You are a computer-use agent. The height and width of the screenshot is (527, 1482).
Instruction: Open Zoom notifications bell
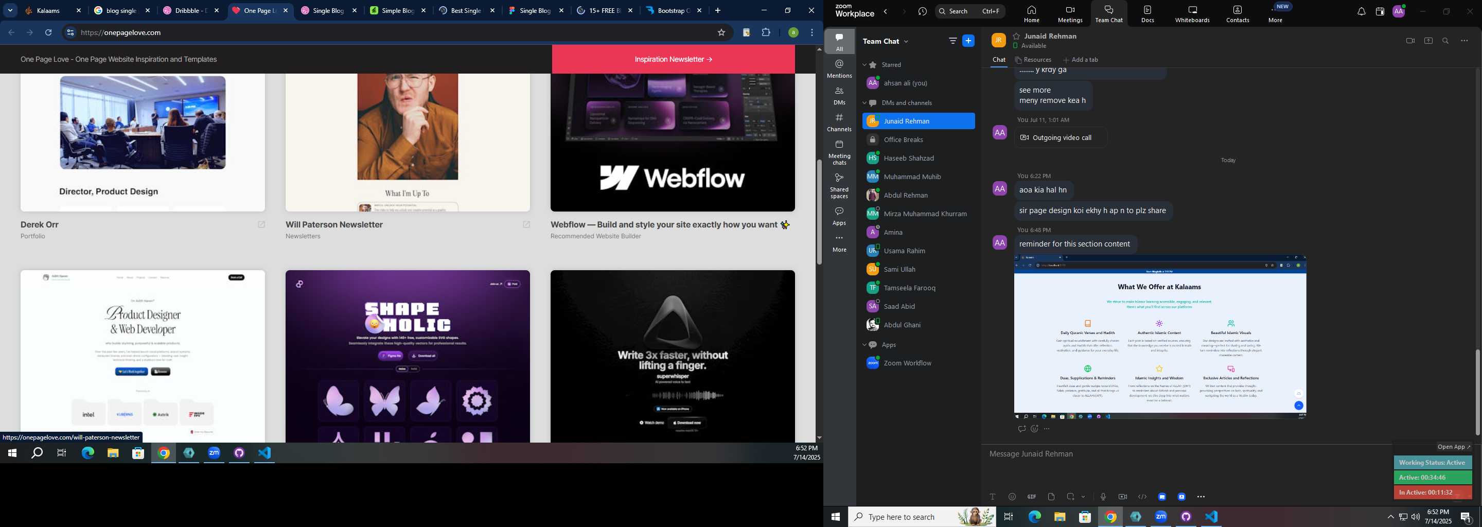1361,11
